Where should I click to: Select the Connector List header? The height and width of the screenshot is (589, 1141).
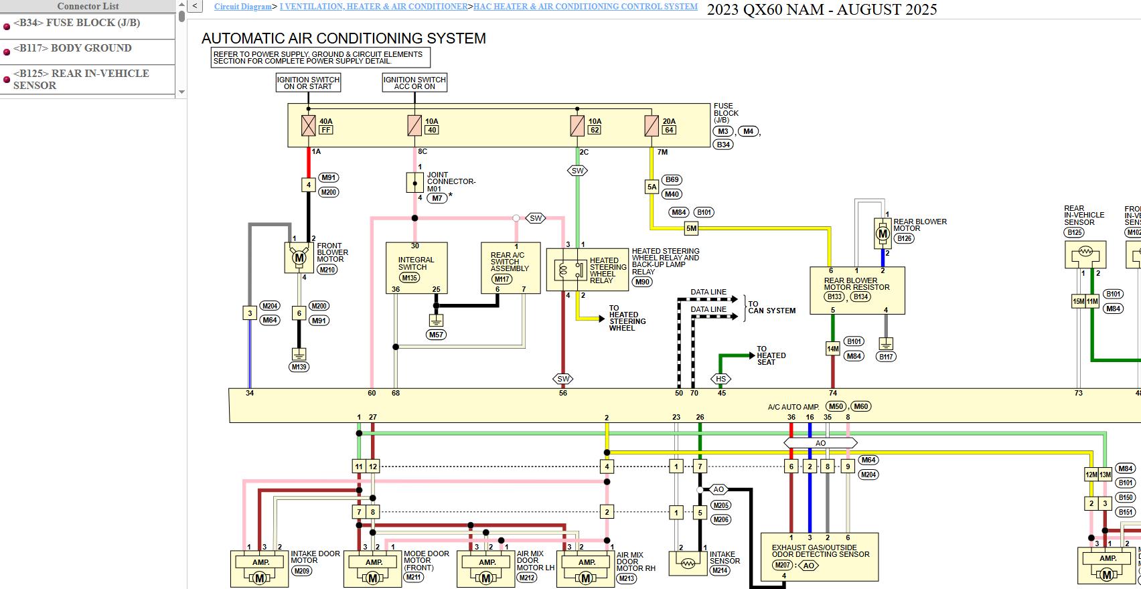click(x=88, y=6)
